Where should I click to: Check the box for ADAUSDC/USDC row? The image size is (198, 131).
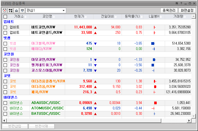(5, 103)
